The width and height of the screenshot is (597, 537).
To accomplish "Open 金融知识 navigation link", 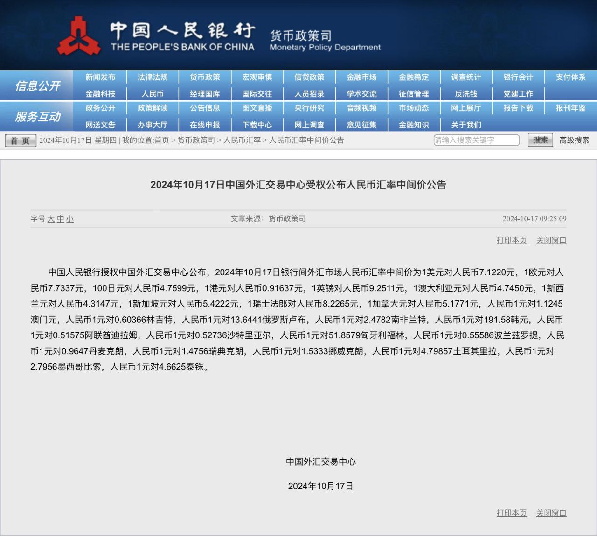I will pos(414,125).
